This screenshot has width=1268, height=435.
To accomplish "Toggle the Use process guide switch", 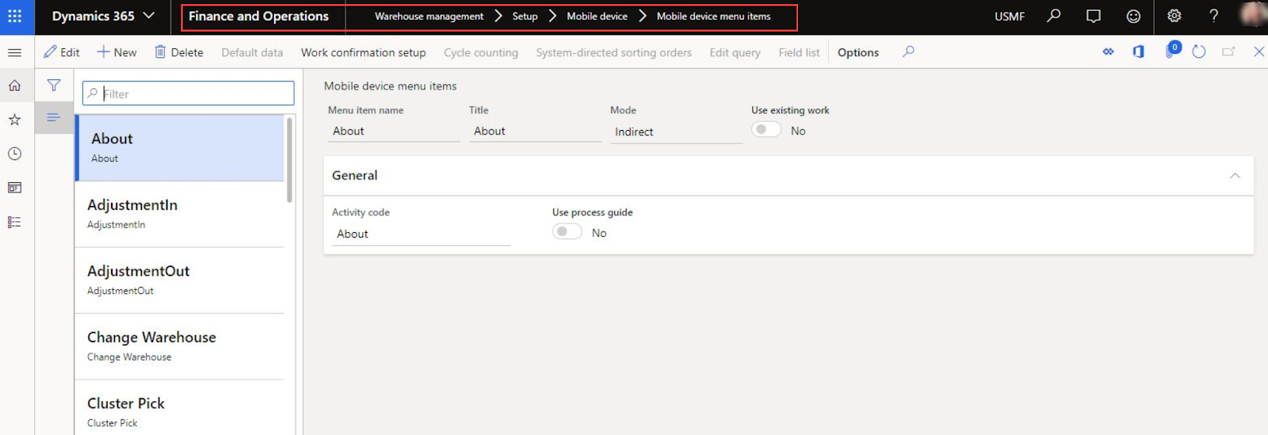I will coord(567,232).
